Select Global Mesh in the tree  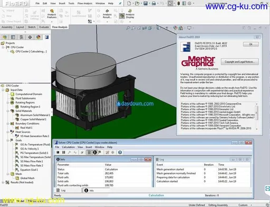coord(27,178)
